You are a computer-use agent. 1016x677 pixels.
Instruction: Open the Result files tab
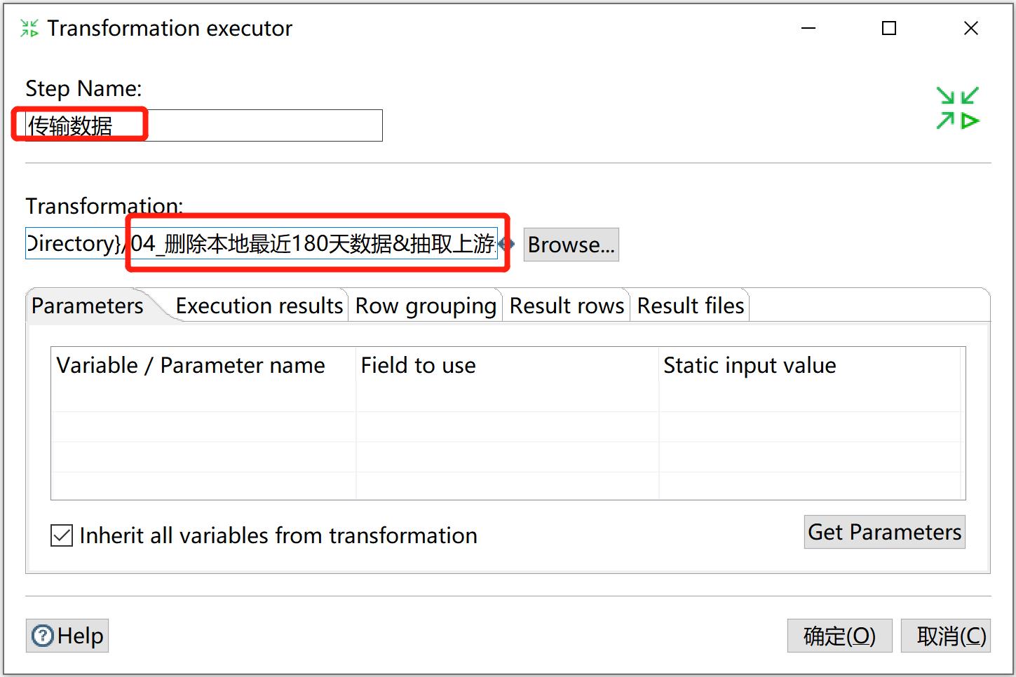tap(690, 306)
